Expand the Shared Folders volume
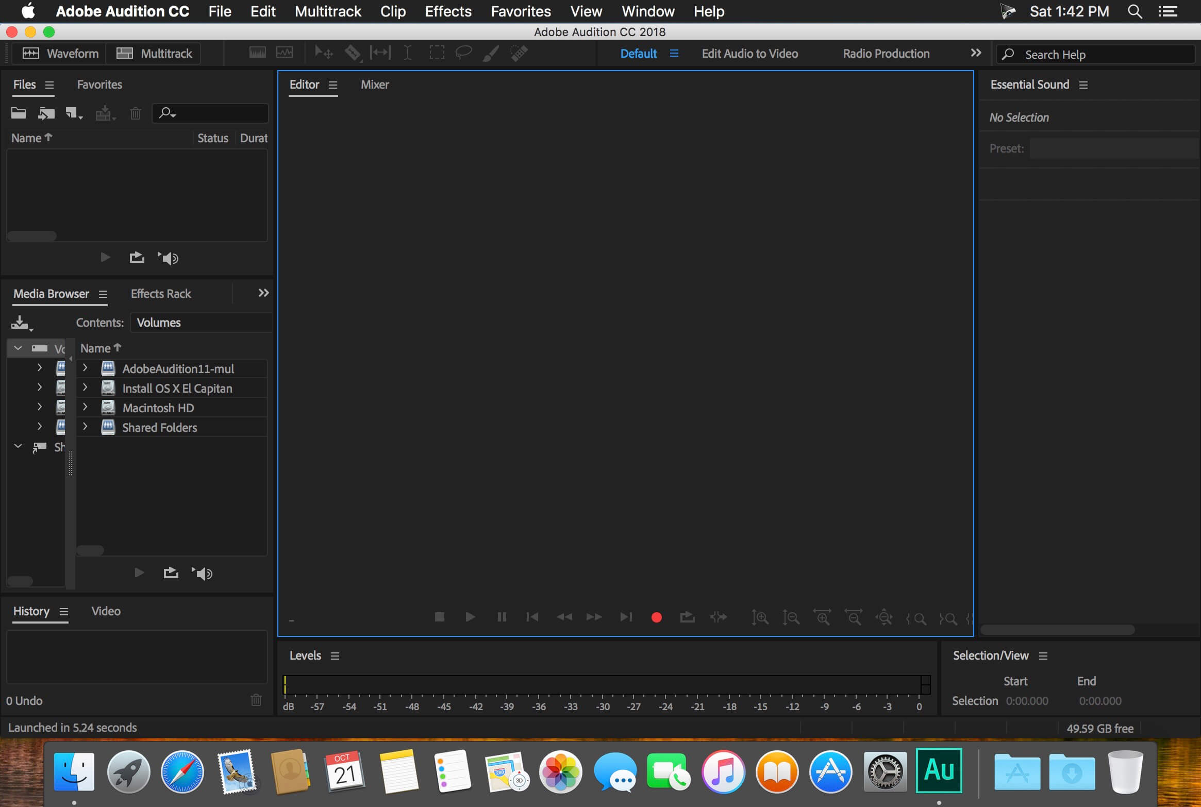Screen dimensions: 1201x807 point(85,427)
